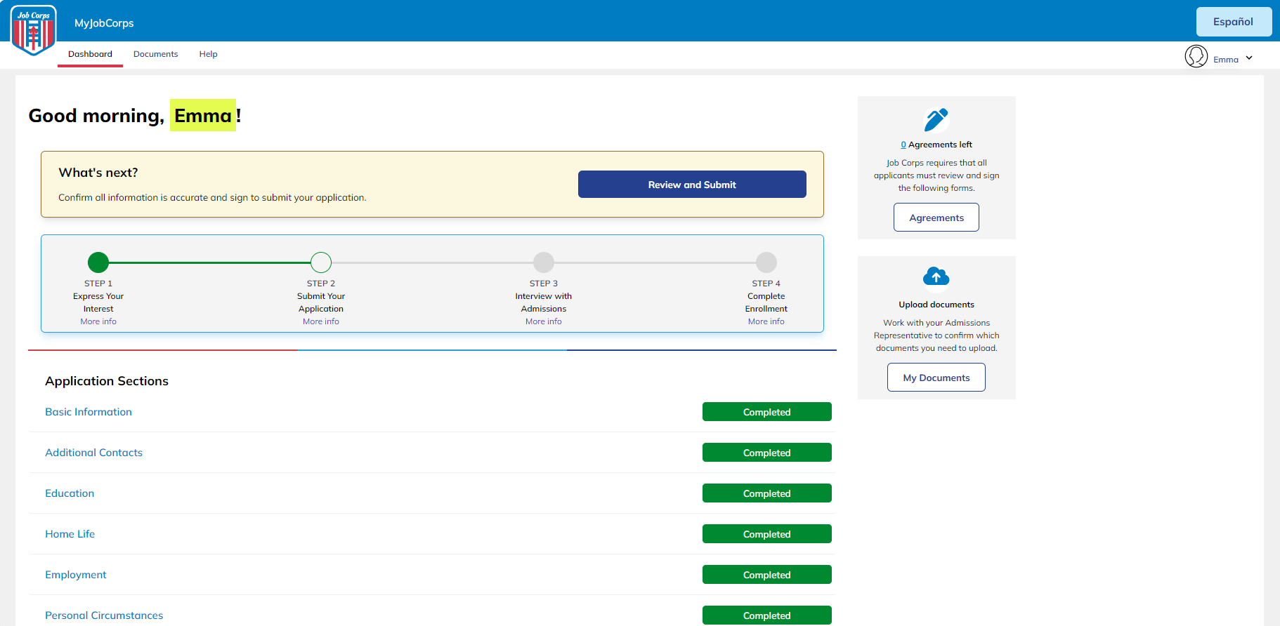
Task: Switch language with the Español button
Action: click(1233, 22)
